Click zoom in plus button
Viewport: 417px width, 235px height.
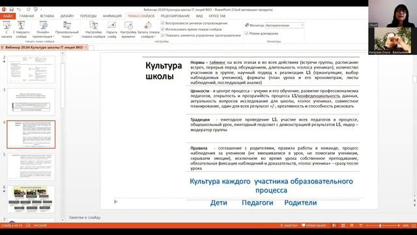pos(399,225)
